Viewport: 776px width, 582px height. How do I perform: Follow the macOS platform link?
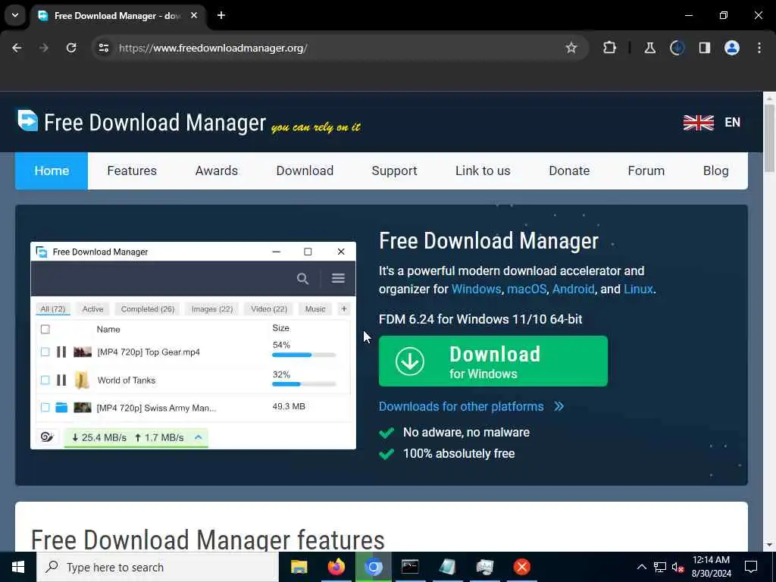[527, 289]
